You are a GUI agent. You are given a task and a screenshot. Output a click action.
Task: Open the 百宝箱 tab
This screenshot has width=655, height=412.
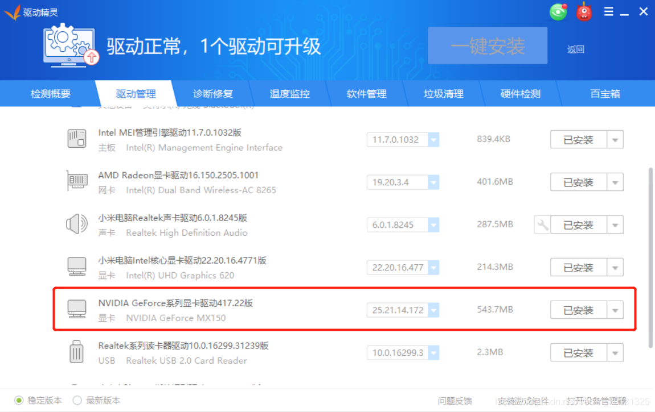(x=605, y=94)
